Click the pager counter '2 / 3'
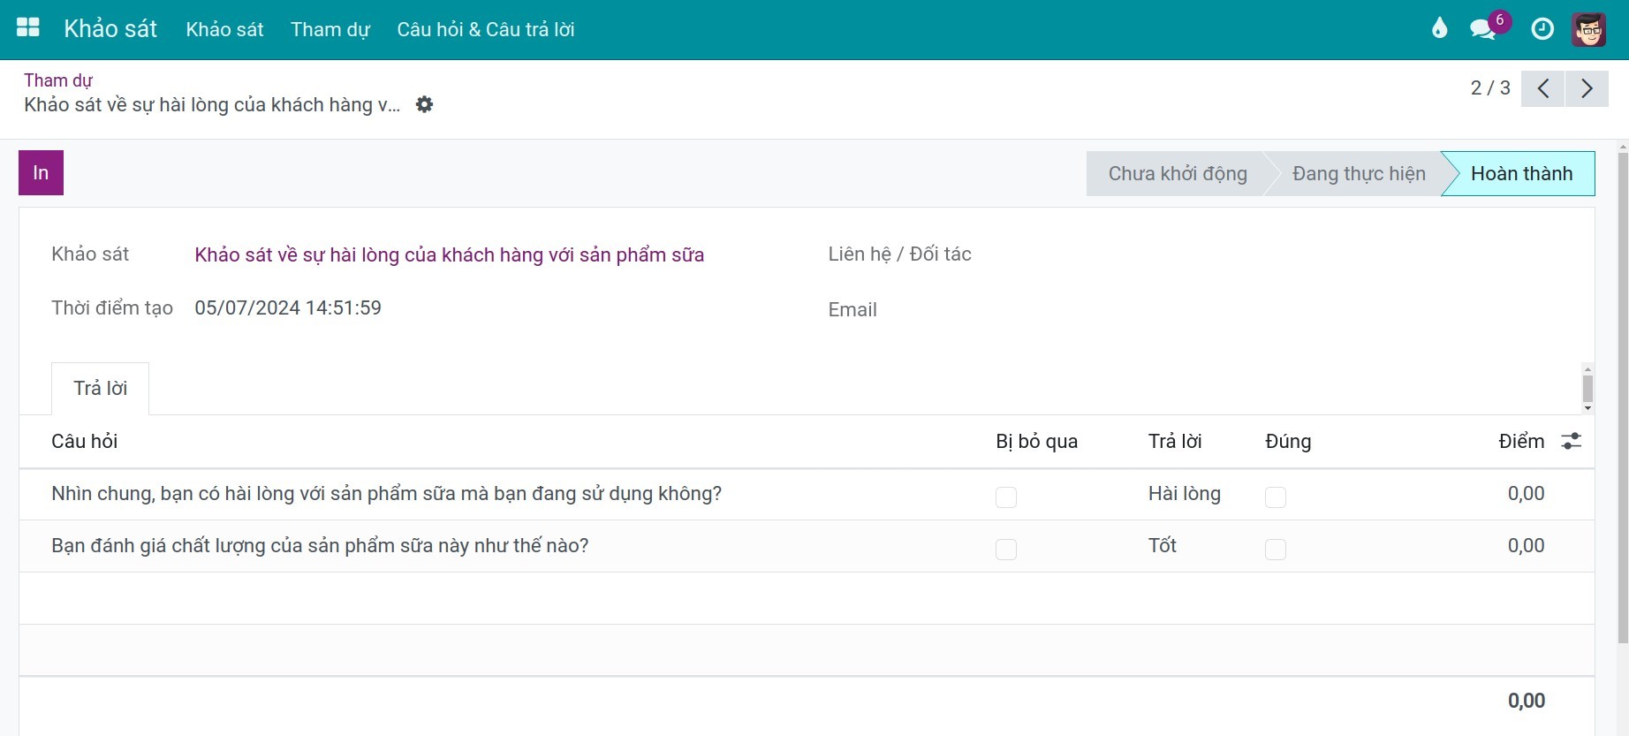This screenshot has height=736, width=1629. click(x=1490, y=87)
